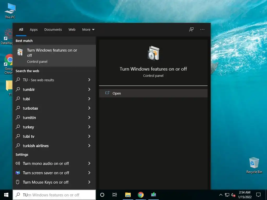Select the turbotax web suggestion
This screenshot has width=267, height=200.
tap(54, 108)
